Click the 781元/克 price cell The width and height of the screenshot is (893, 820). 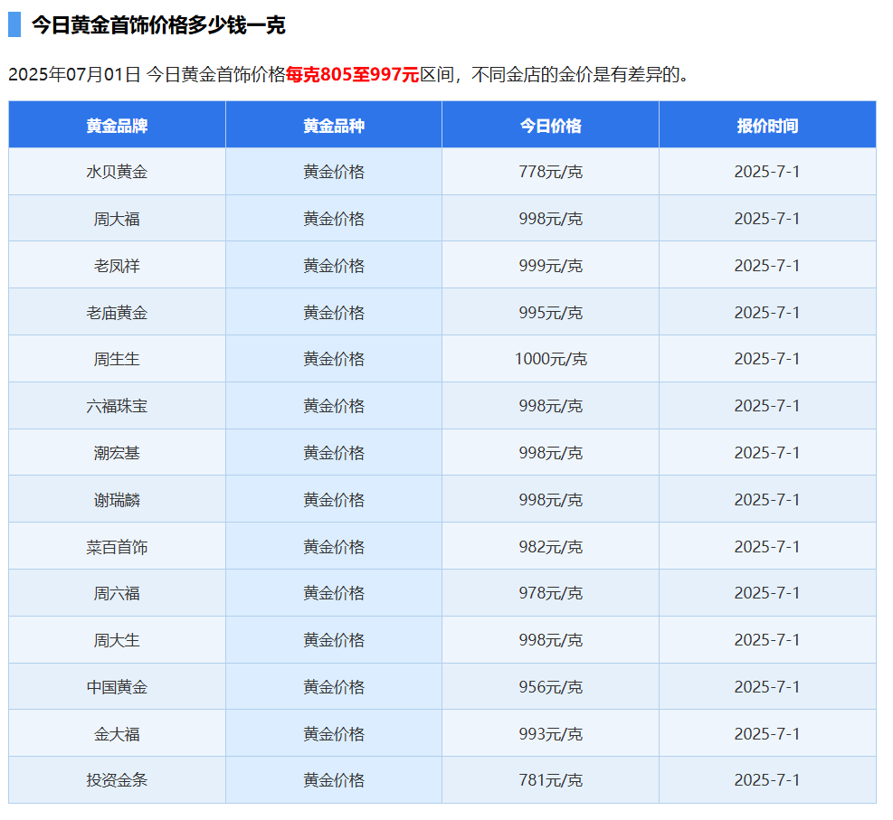click(x=551, y=779)
